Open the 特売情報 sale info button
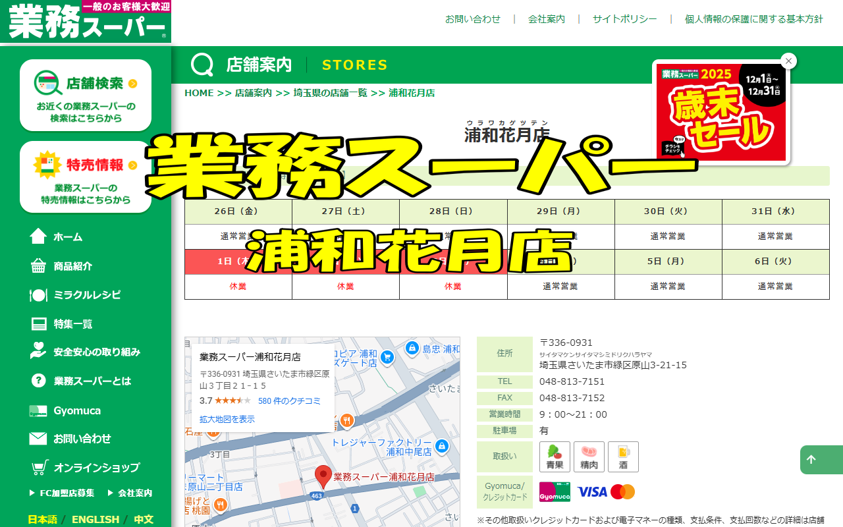The height and width of the screenshot is (527, 843). point(86,177)
